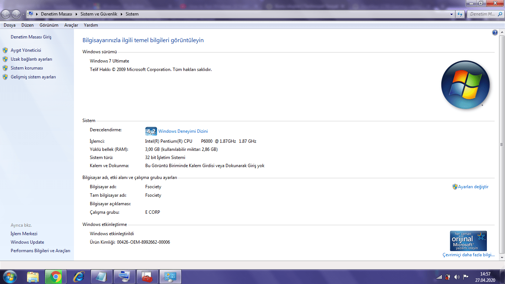Click the Control Panel taskbar button
This screenshot has width=505, height=284.
170,277
